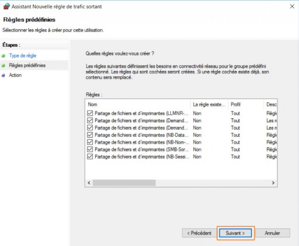This screenshot has width=299, height=246.
Task: Click Non cell in the NB-Data row
Action: 197,135
